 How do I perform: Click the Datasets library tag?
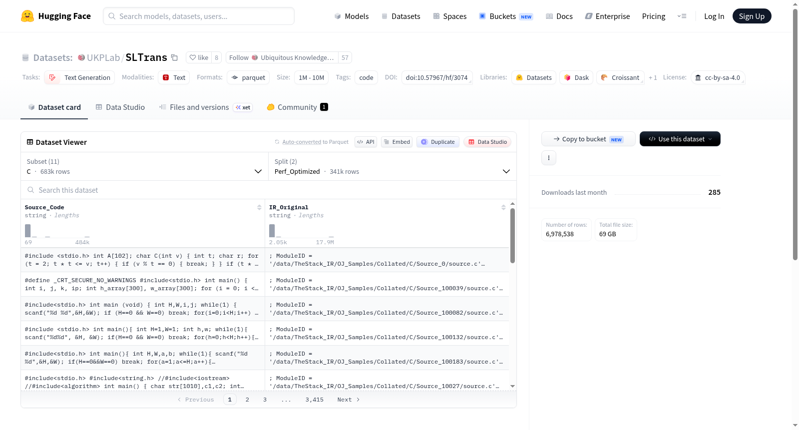[x=533, y=77]
